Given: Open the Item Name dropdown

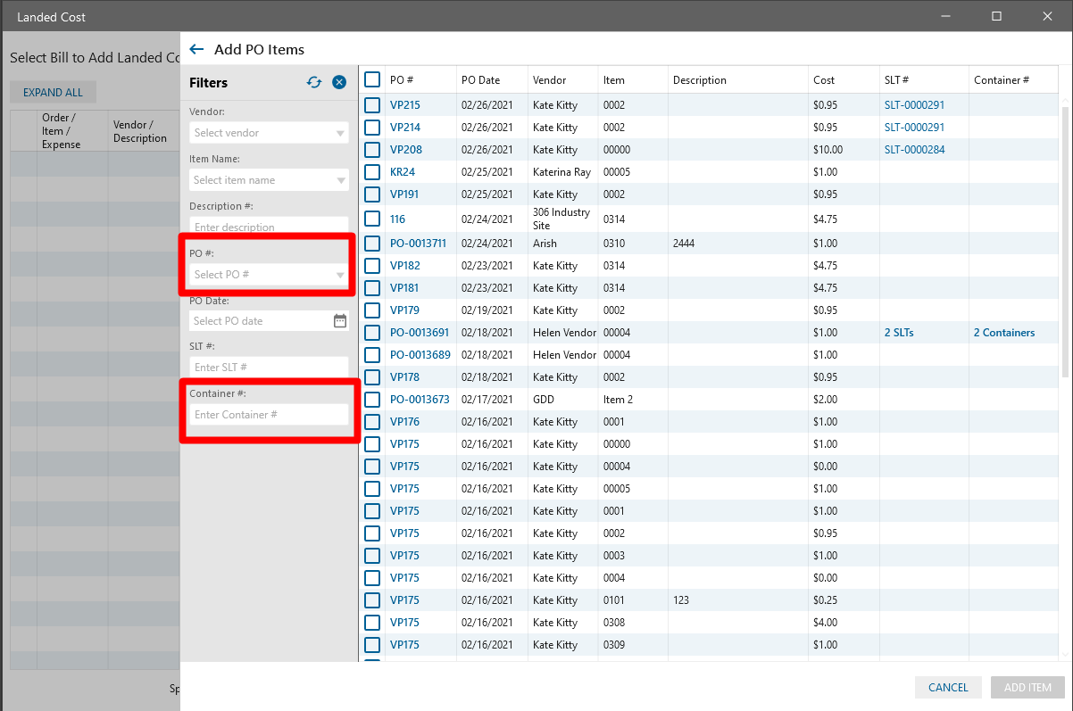Looking at the screenshot, I should (x=340, y=181).
